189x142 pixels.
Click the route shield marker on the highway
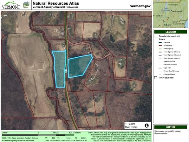(65, 71)
